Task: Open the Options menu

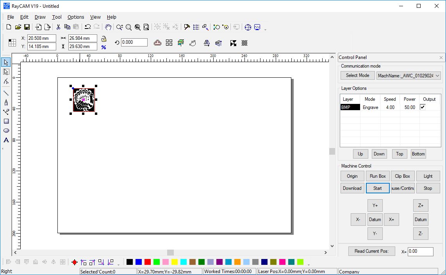Action: coord(75,17)
